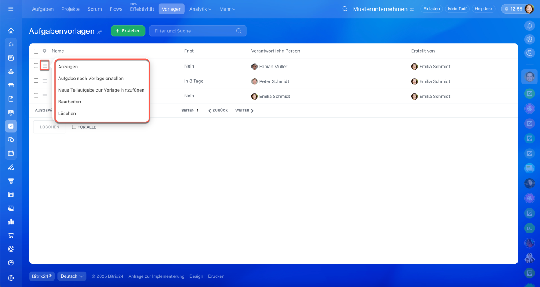Image resolution: width=540 pixels, height=287 pixels.
Task: Enable the 'Für alle' checkbox
Action: tap(74, 127)
